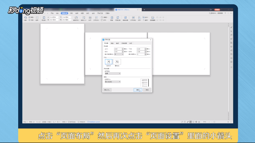Toggle spell check (拼写检查) in status bar
Image resolution: width=255 pixels, height=143 pixels.
tap(72, 122)
